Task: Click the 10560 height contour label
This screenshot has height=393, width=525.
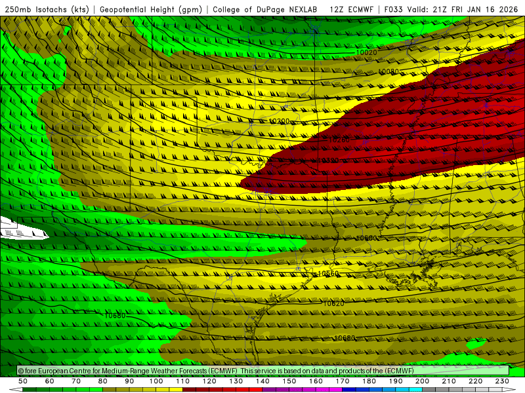Action: (328, 274)
